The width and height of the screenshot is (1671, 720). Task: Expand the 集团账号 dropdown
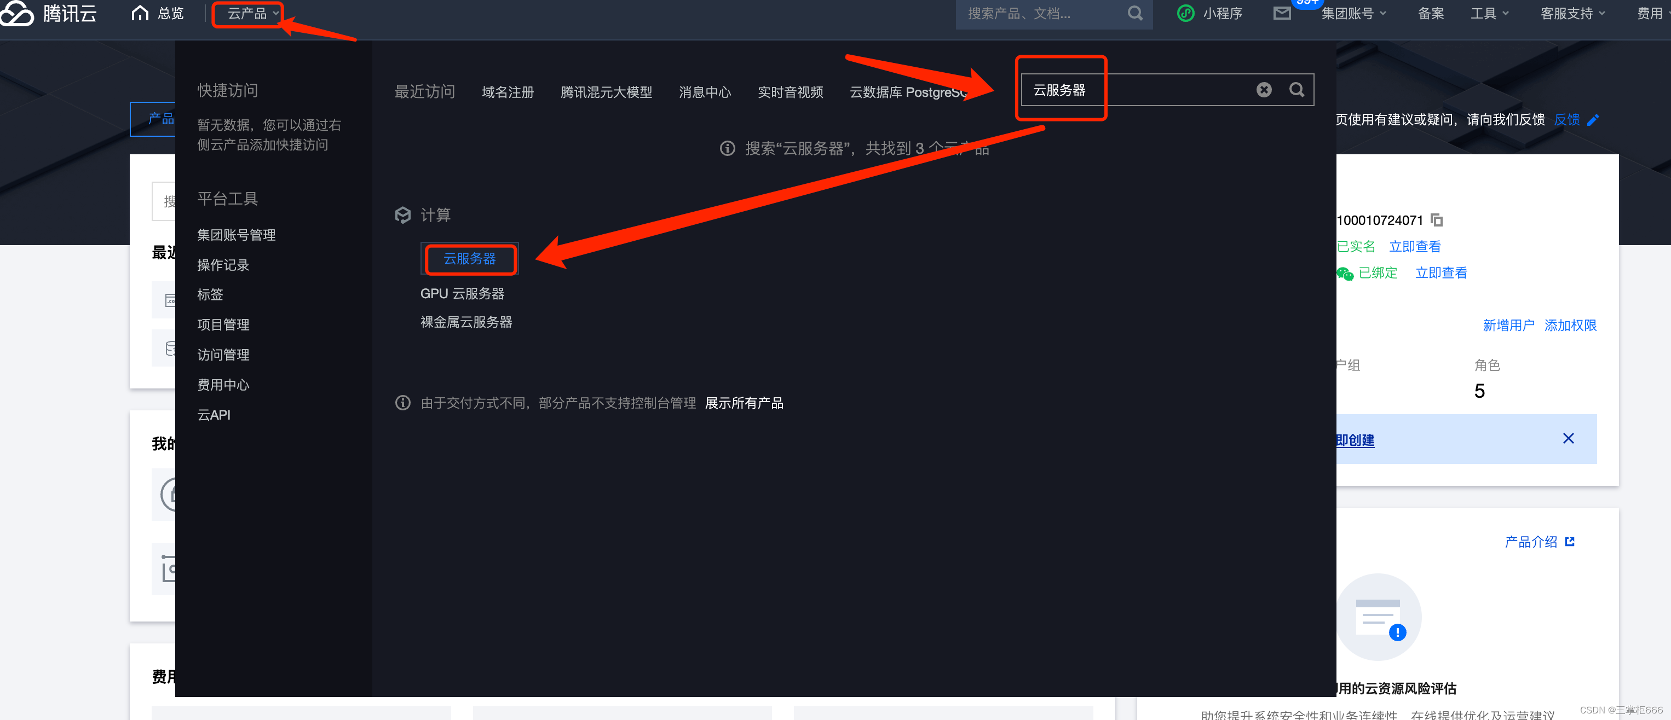pyautogui.click(x=1354, y=13)
